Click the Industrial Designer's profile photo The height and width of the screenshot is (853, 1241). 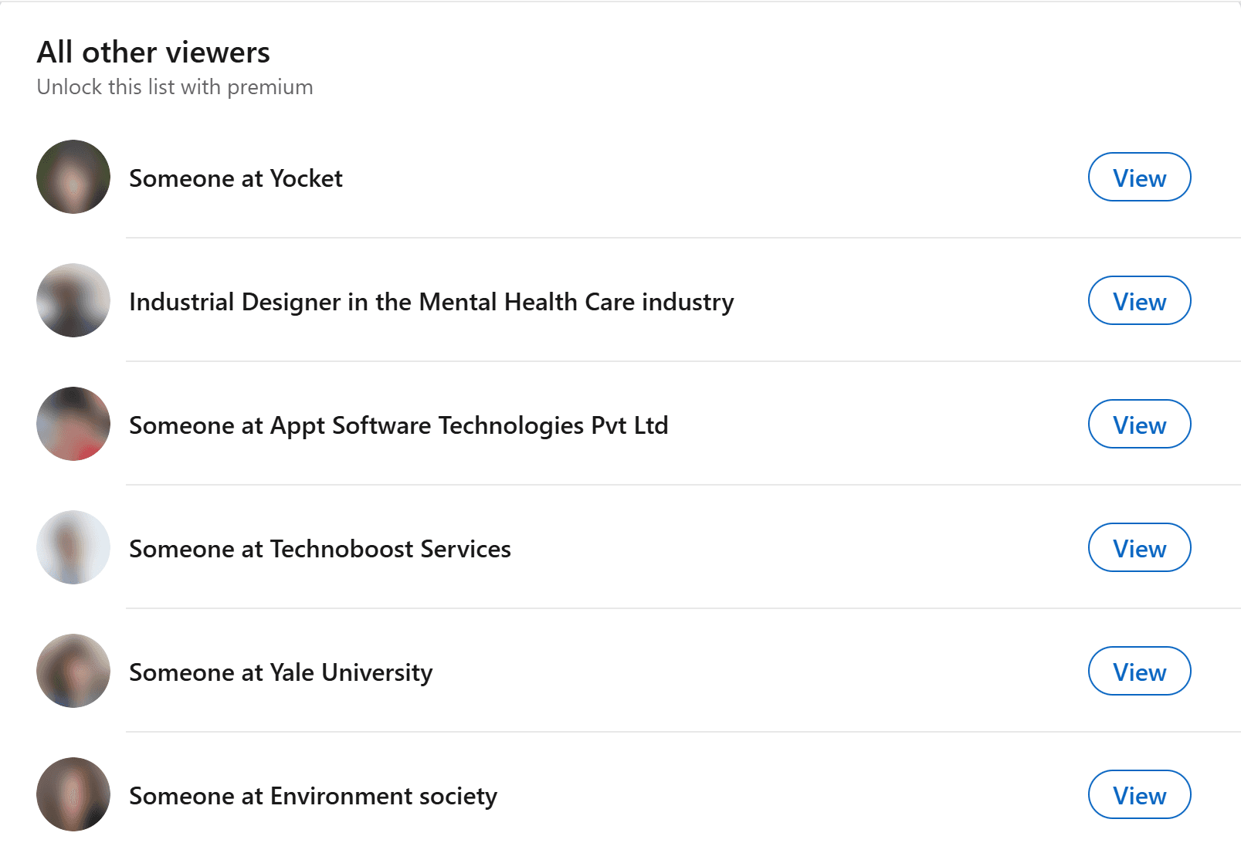click(73, 301)
